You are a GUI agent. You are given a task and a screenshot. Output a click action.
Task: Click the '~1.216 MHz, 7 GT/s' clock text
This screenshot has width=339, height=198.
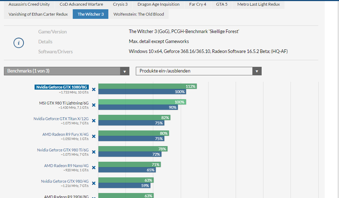click(75, 186)
